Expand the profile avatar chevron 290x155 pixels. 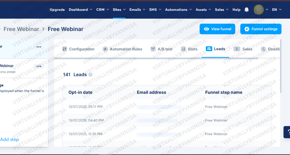pos(267,10)
